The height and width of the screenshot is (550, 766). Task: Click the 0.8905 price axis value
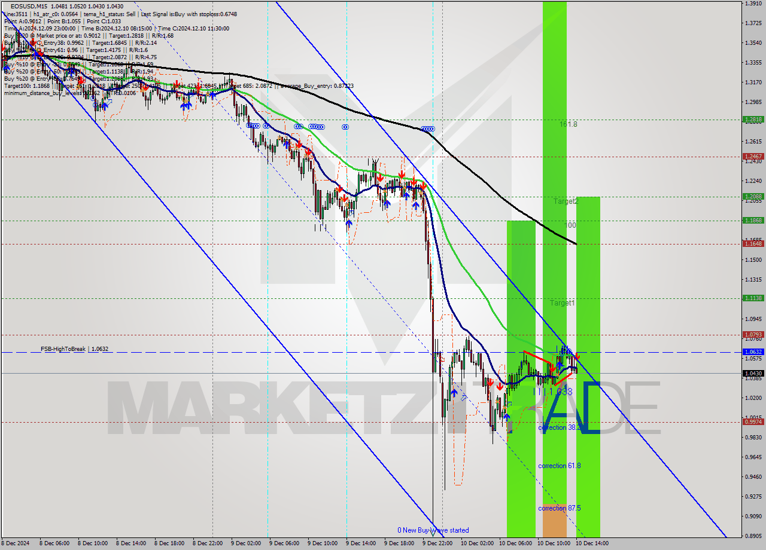pos(752,536)
